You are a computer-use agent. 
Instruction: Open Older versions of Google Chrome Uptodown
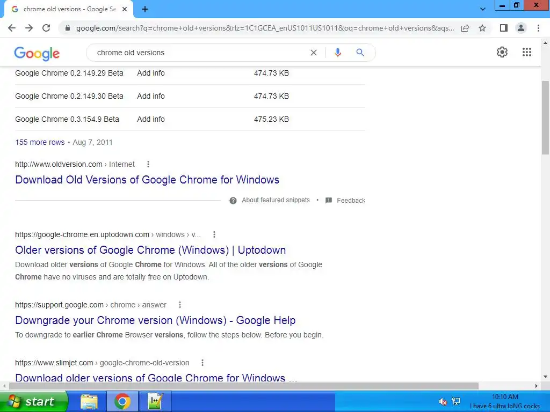150,250
